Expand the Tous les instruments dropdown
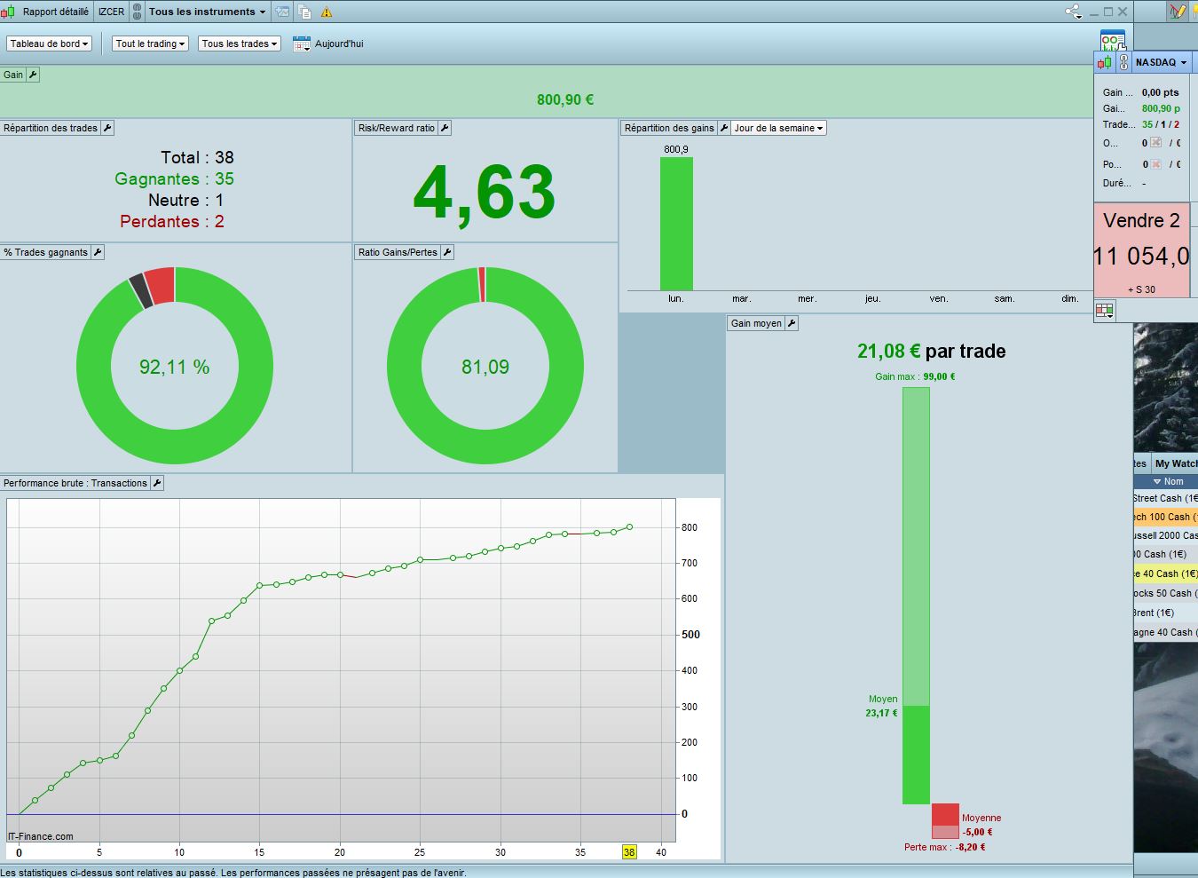This screenshot has height=878, width=1198. [207, 12]
